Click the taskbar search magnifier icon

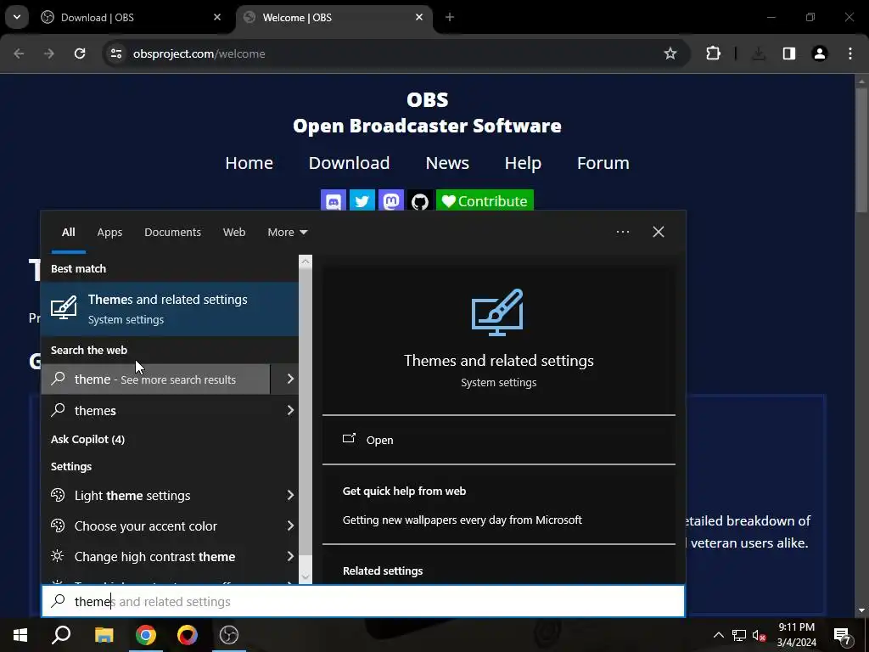[x=61, y=635]
